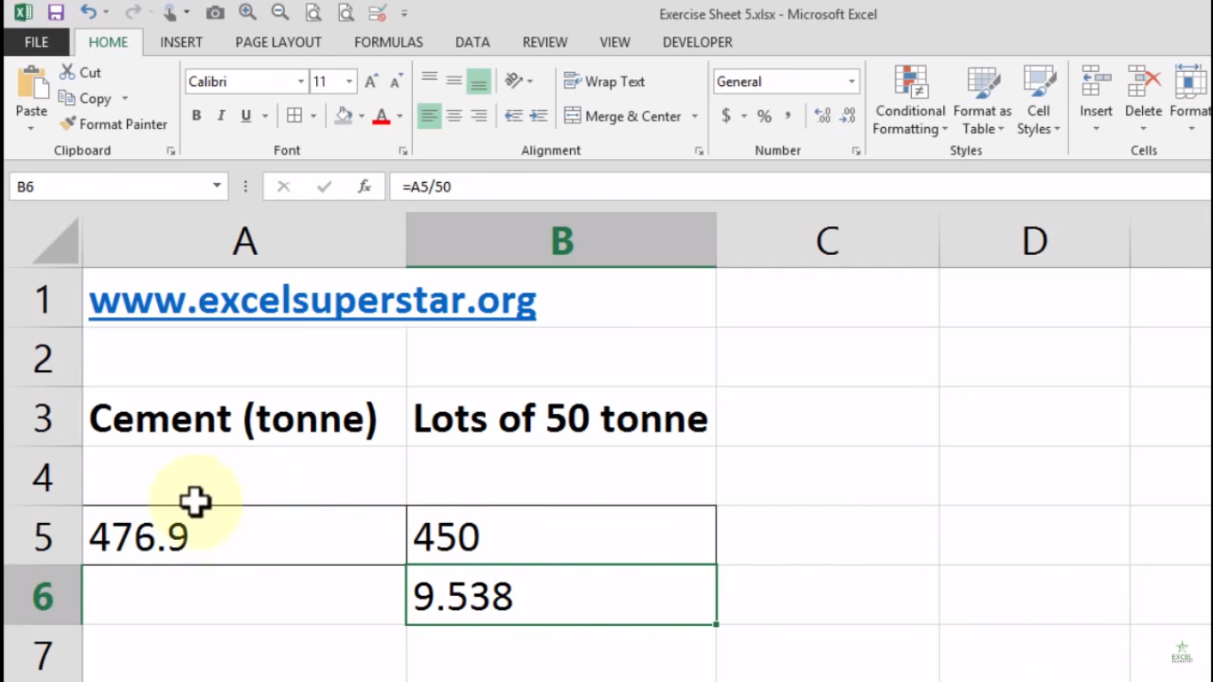Open the Insert Function fx dialog
Viewport: 1213px width, 682px height.
point(364,186)
